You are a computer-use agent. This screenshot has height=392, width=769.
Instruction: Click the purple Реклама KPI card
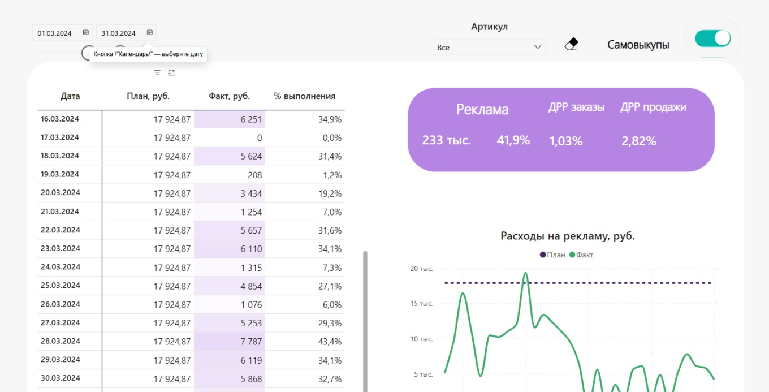[x=561, y=130]
